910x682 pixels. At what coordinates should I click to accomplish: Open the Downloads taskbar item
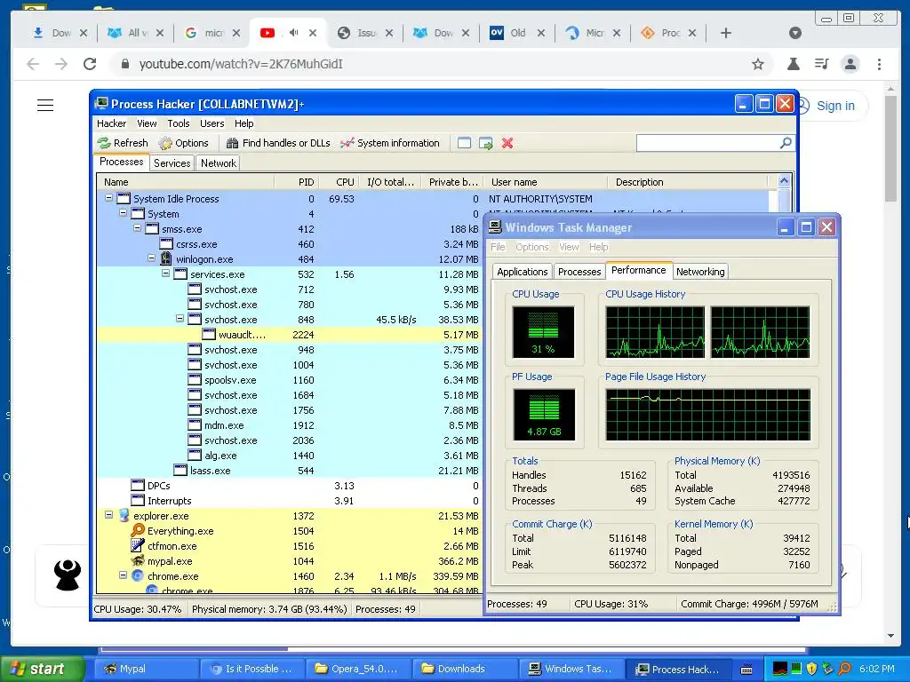coord(464,669)
